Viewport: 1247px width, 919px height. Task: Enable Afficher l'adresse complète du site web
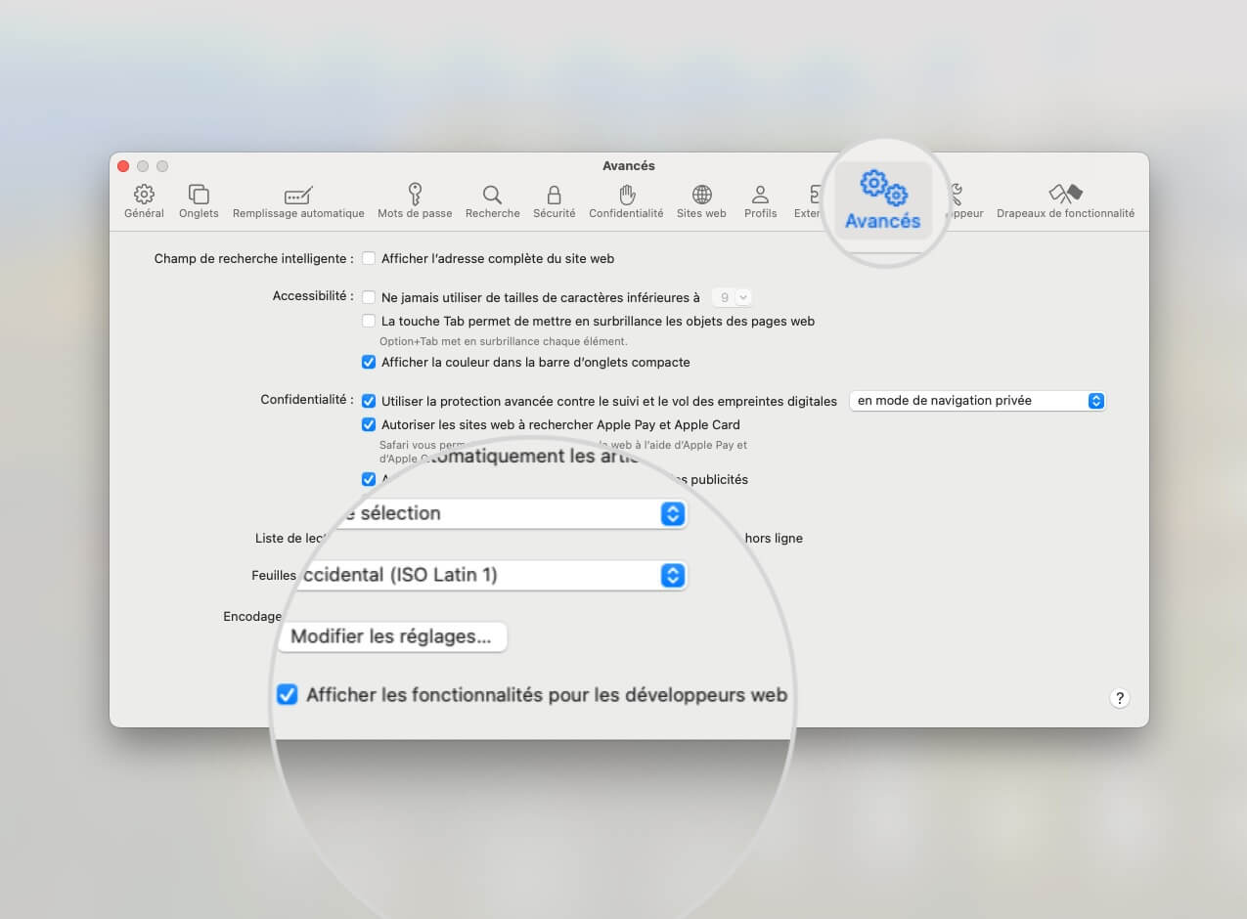click(x=369, y=259)
